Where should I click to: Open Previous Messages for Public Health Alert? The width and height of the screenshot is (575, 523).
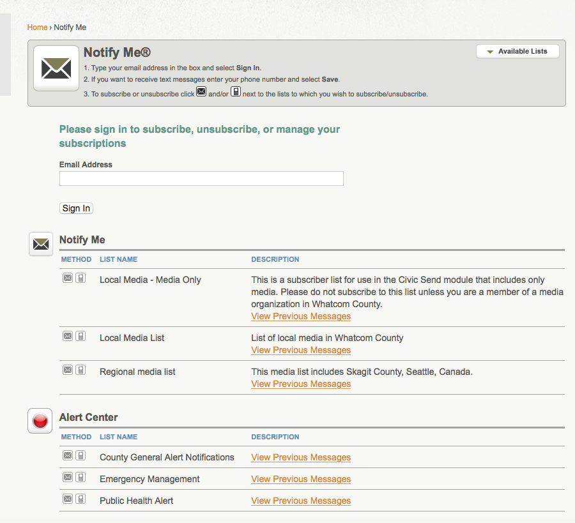pyautogui.click(x=301, y=501)
